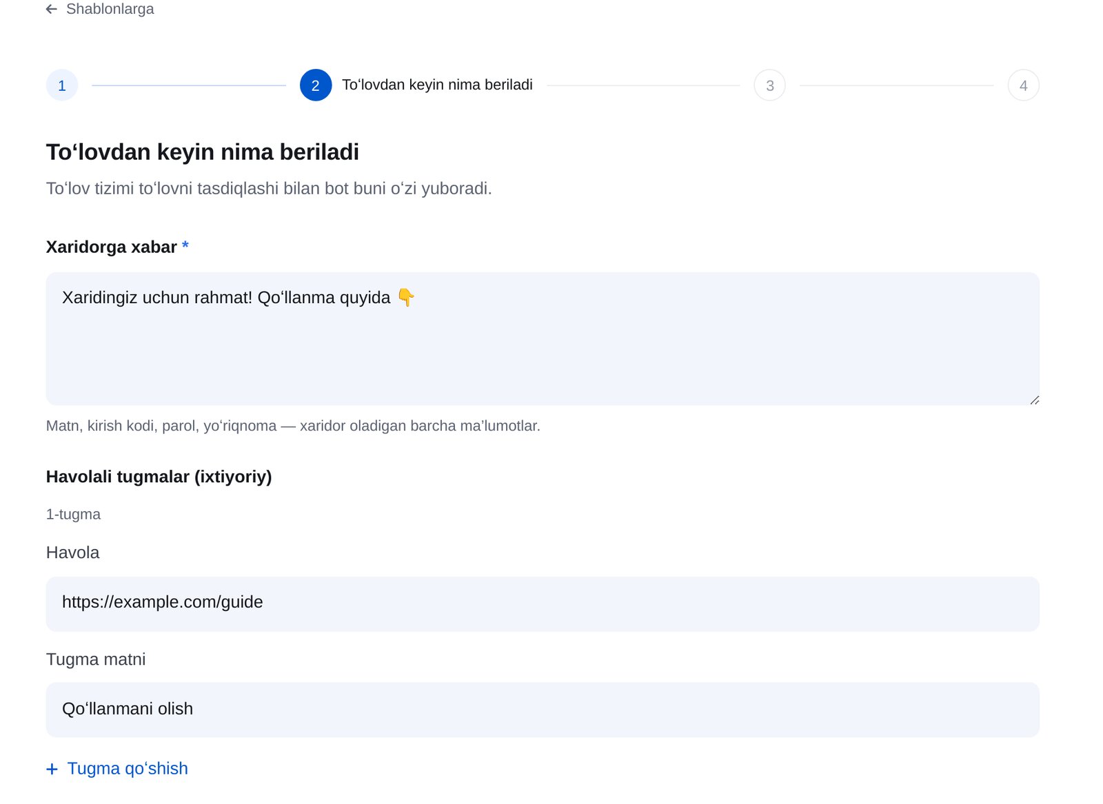Focus the Tugma matni field 'Qo‘llanmani olish'
The image size is (1103, 804).
[543, 710]
